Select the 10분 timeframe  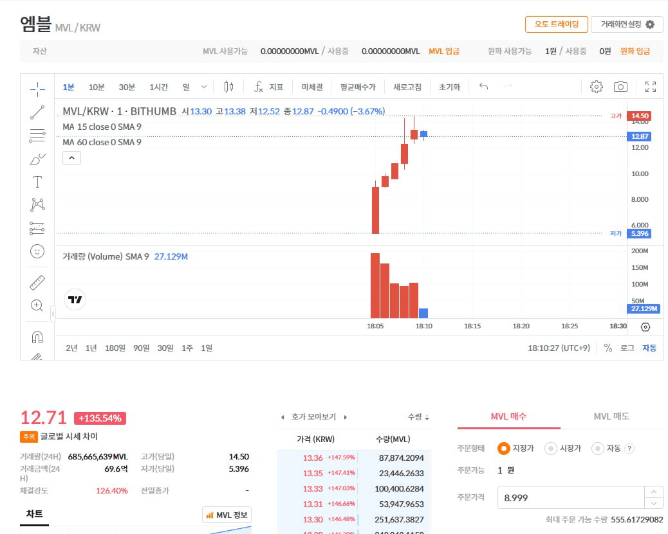(97, 87)
